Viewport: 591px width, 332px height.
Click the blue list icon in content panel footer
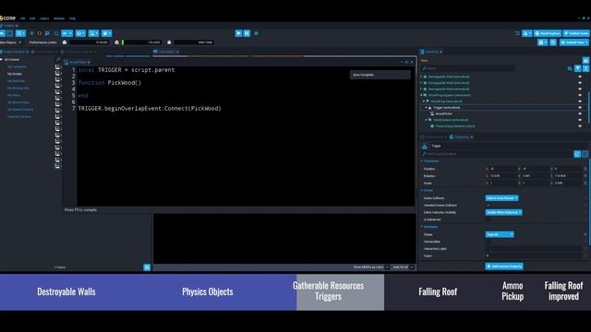[x=147, y=267]
